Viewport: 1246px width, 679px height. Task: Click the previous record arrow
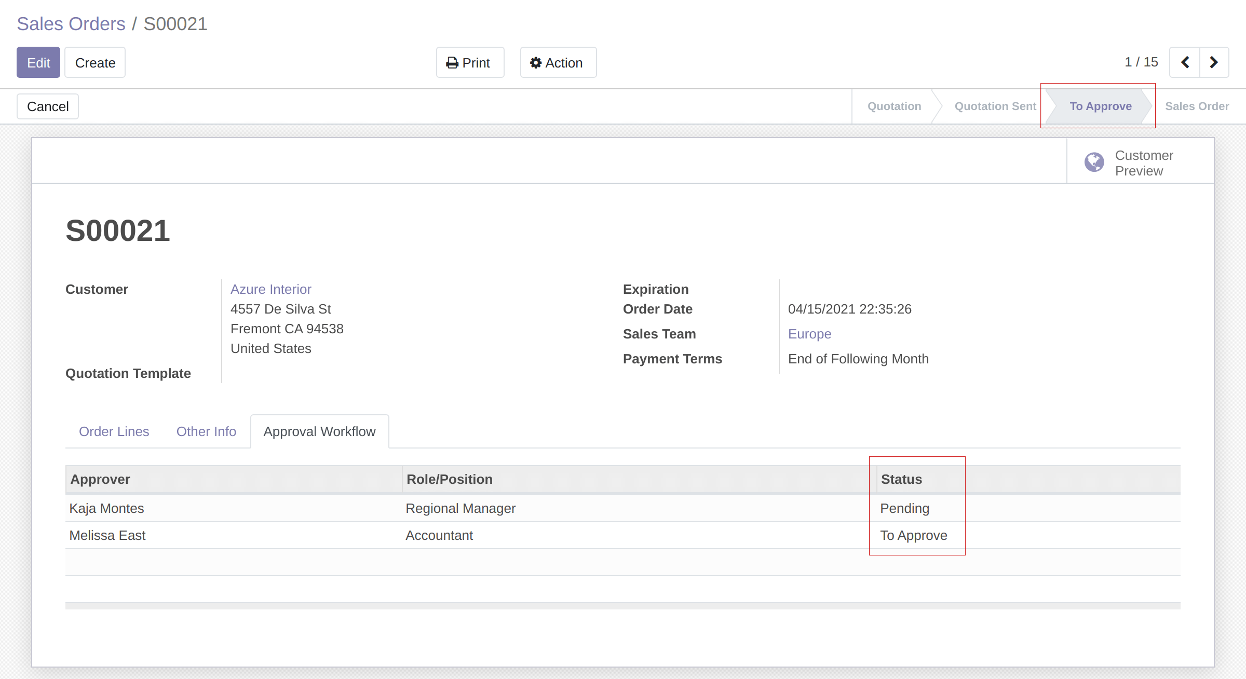[x=1185, y=62]
